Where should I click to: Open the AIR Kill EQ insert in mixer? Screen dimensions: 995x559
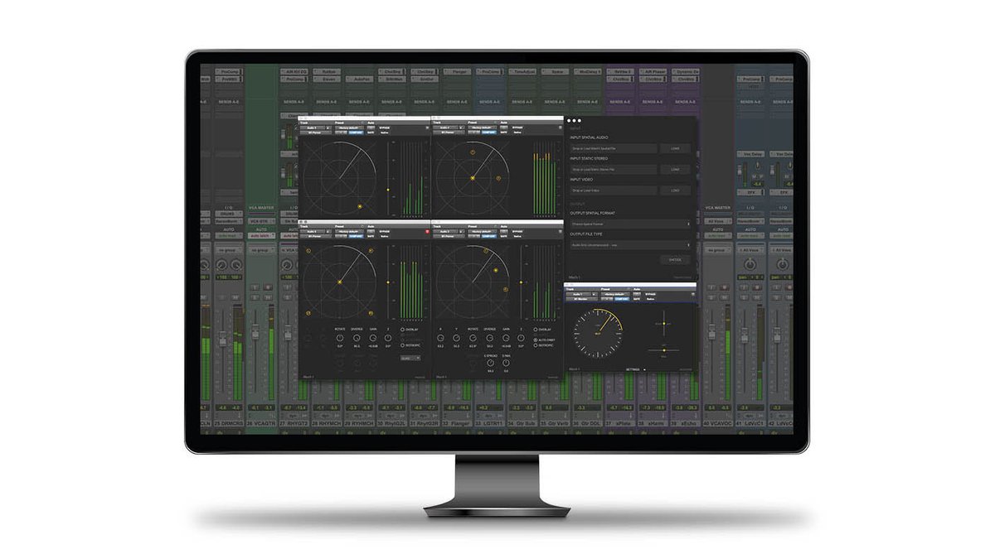coord(294,71)
